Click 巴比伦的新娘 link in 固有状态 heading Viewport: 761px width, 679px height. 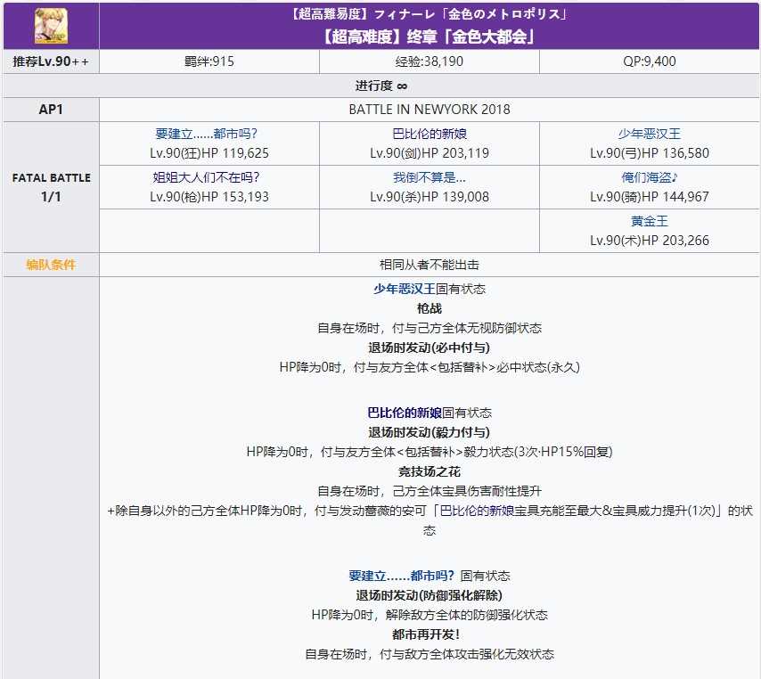tap(405, 413)
